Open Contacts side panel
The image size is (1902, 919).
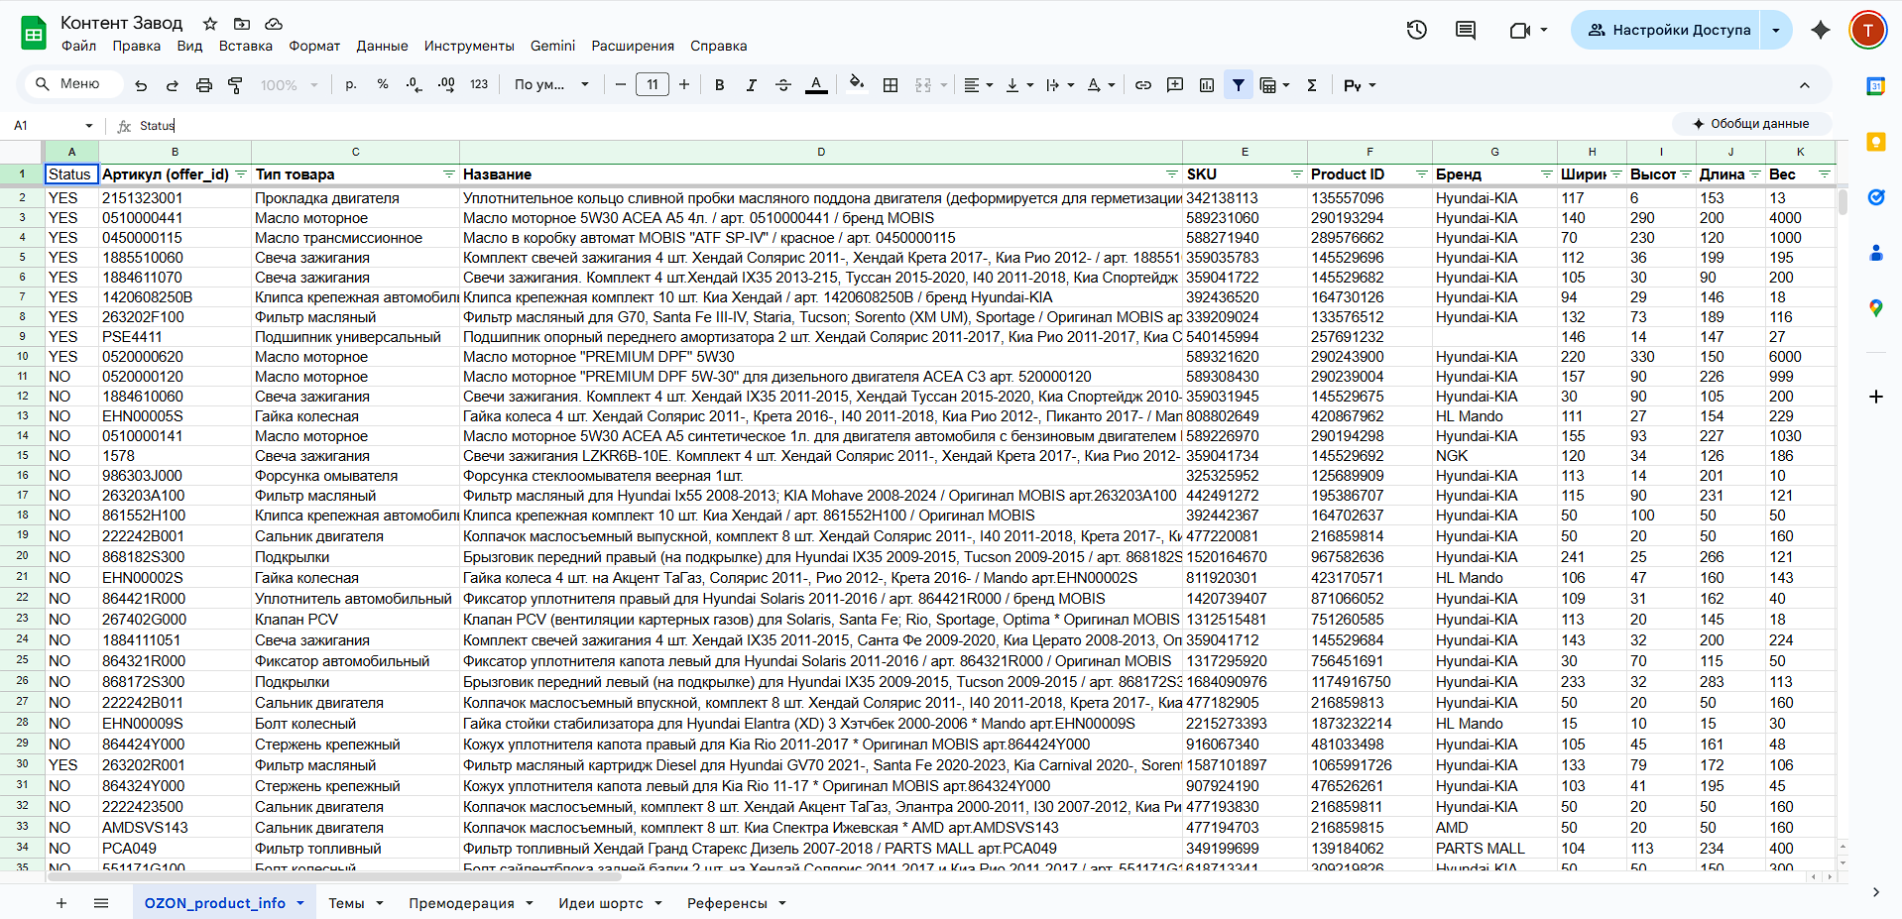tap(1876, 253)
